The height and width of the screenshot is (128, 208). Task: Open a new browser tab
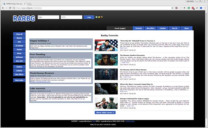[x=29, y=4]
